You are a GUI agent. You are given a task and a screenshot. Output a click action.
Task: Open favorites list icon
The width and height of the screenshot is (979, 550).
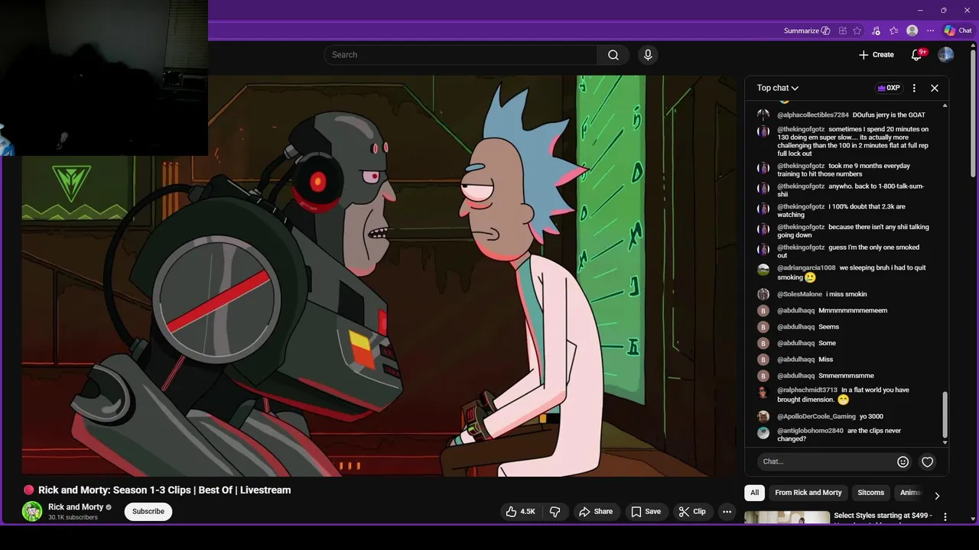click(x=893, y=31)
